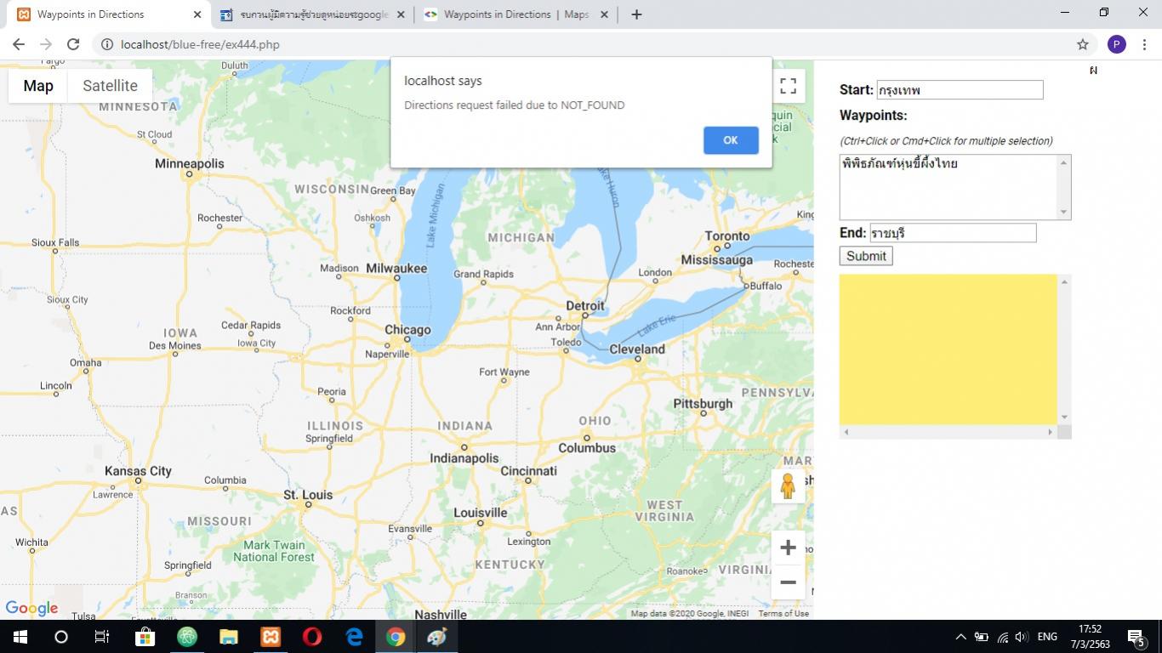Screen dimensions: 1162x653
Task: Open the Chrome profile avatar
Action: tap(1117, 44)
